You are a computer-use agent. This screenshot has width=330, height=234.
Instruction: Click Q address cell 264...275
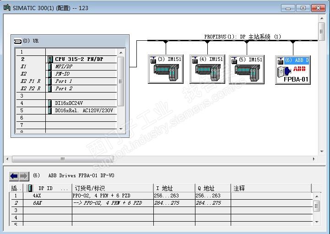[213, 203]
